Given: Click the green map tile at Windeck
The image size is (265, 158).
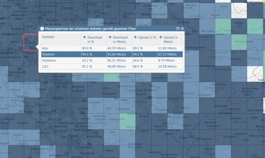Looking at the screenshot, I should coord(128,121).
